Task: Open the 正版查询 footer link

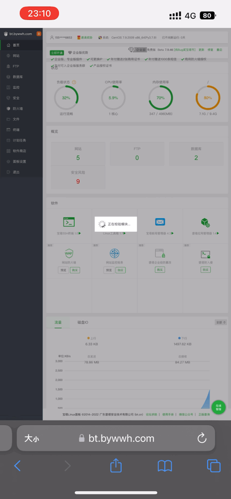Action: pyautogui.click(x=204, y=414)
